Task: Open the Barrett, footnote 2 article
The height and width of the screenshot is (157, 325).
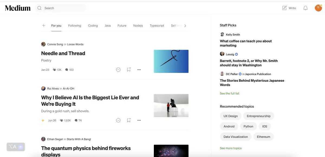Action: tap(249, 63)
